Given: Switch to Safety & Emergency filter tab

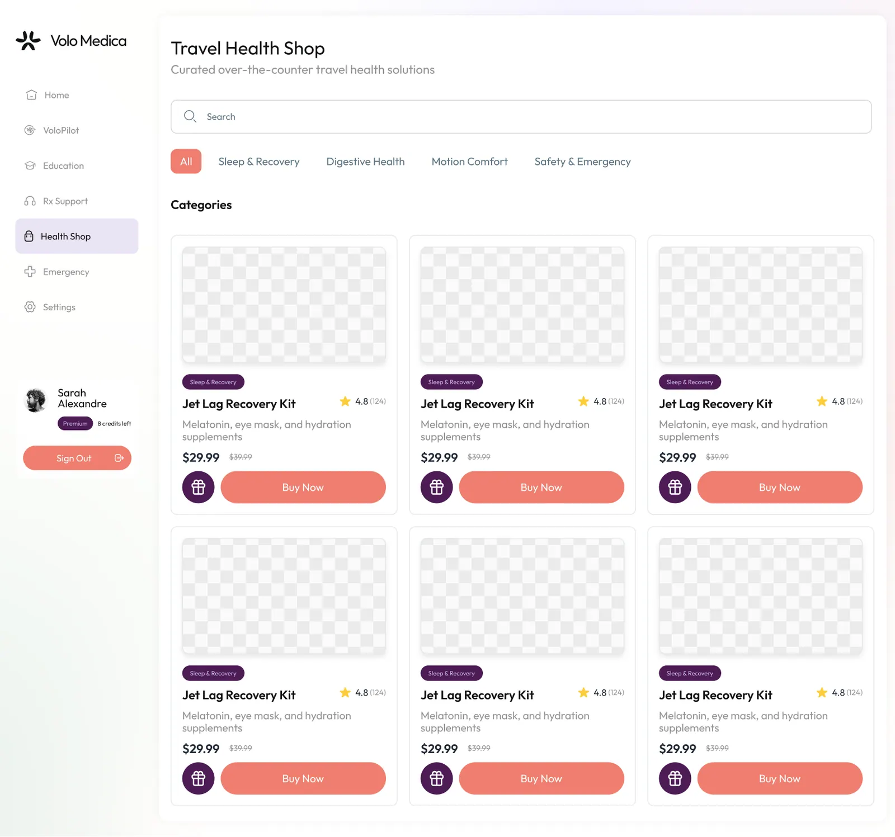Looking at the screenshot, I should (x=582, y=162).
